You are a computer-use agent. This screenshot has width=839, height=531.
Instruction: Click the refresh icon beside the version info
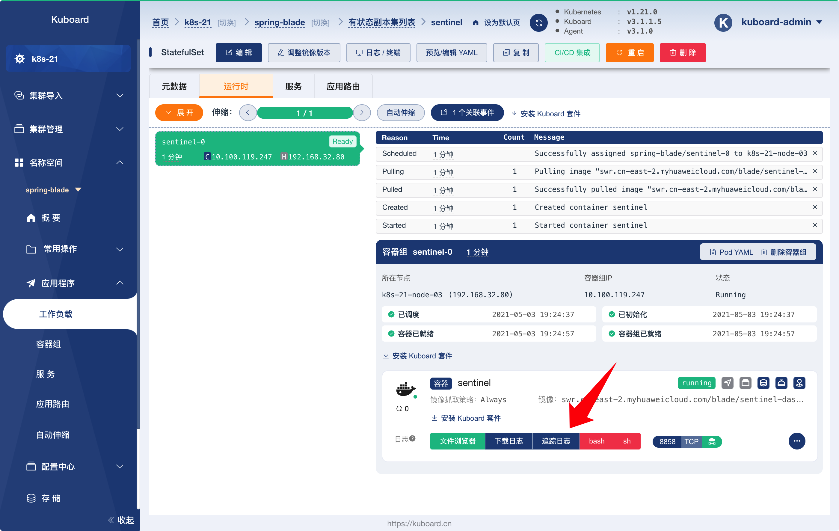click(x=538, y=23)
